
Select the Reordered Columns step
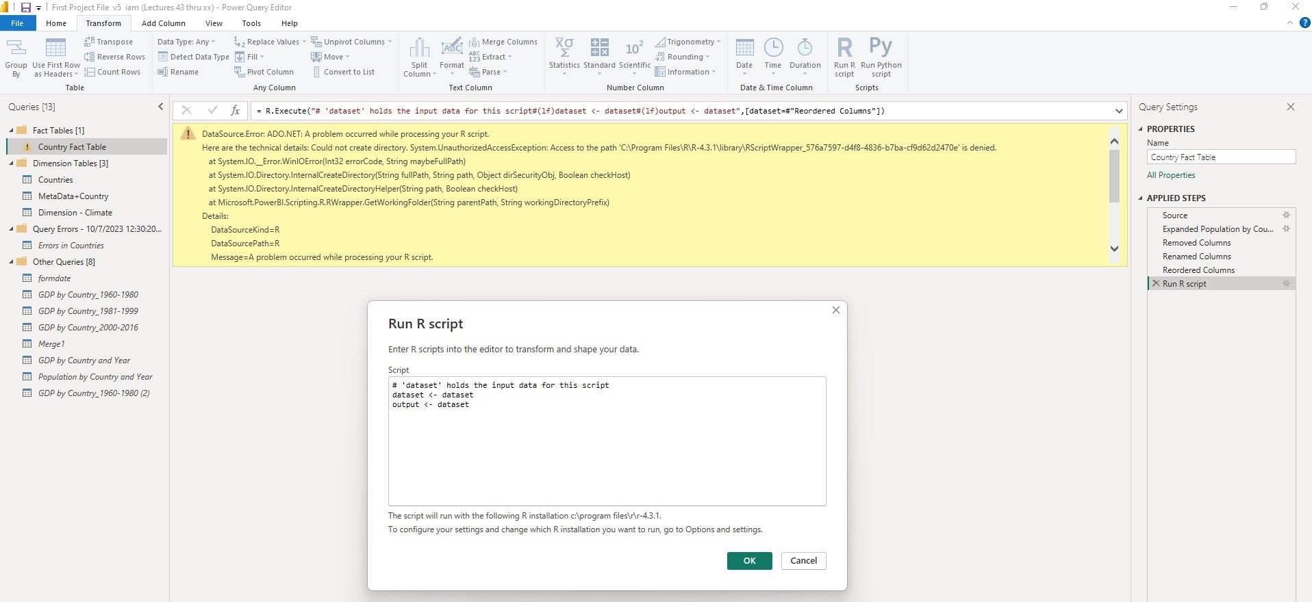click(x=1198, y=270)
